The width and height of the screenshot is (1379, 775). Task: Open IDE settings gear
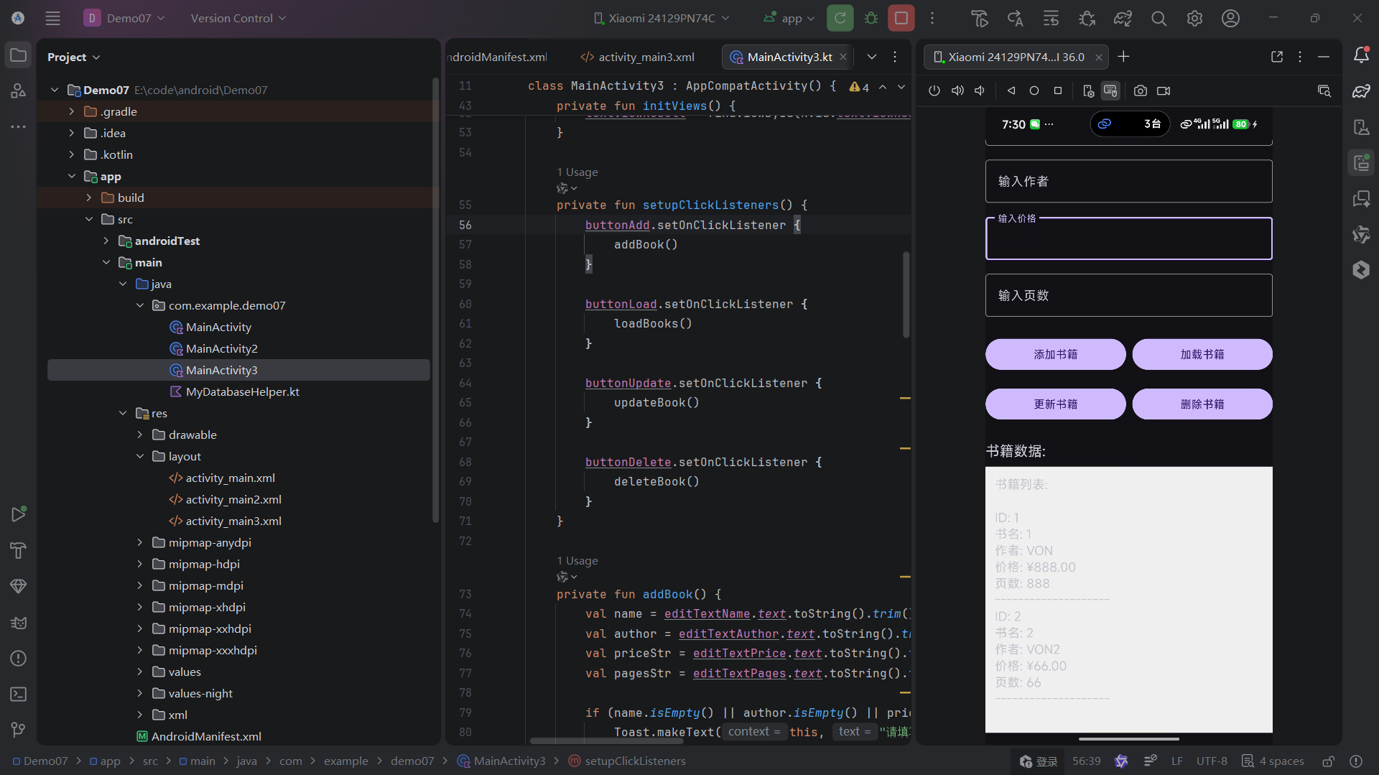click(x=1194, y=18)
